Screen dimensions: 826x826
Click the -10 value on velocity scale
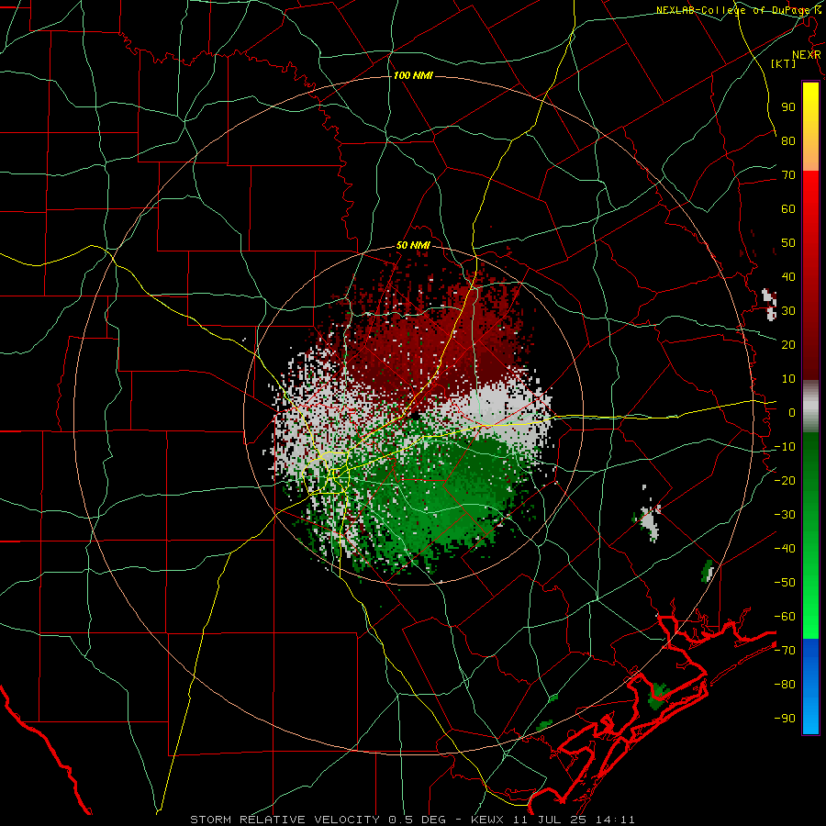[785, 447]
